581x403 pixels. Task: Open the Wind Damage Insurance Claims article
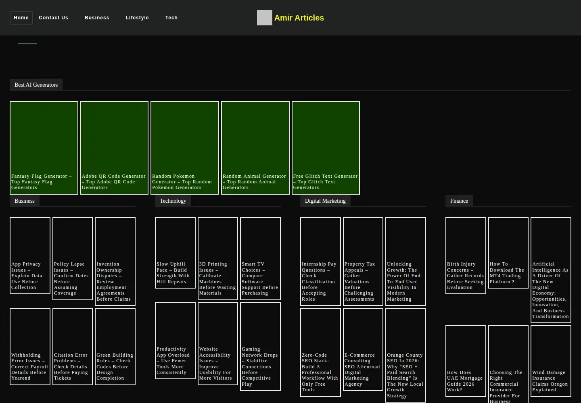[x=551, y=361]
